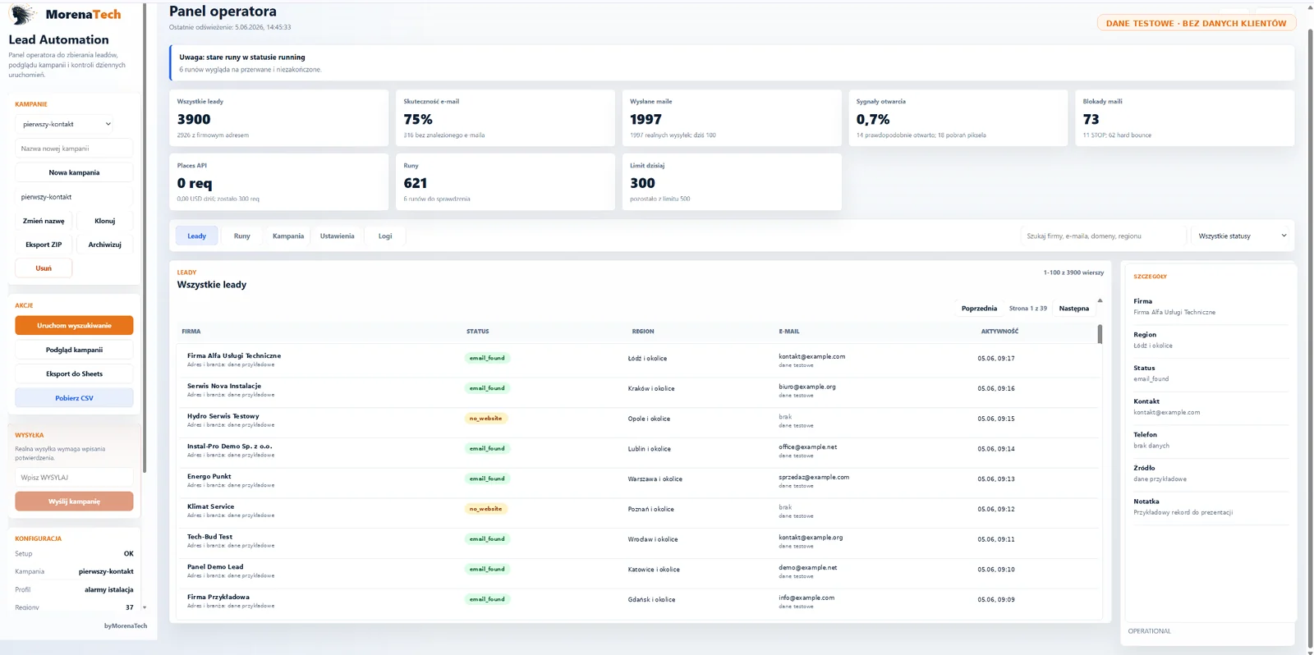Image resolution: width=1314 pixels, height=655 pixels.
Task: Click the Places API 0 req card
Action: (x=278, y=181)
